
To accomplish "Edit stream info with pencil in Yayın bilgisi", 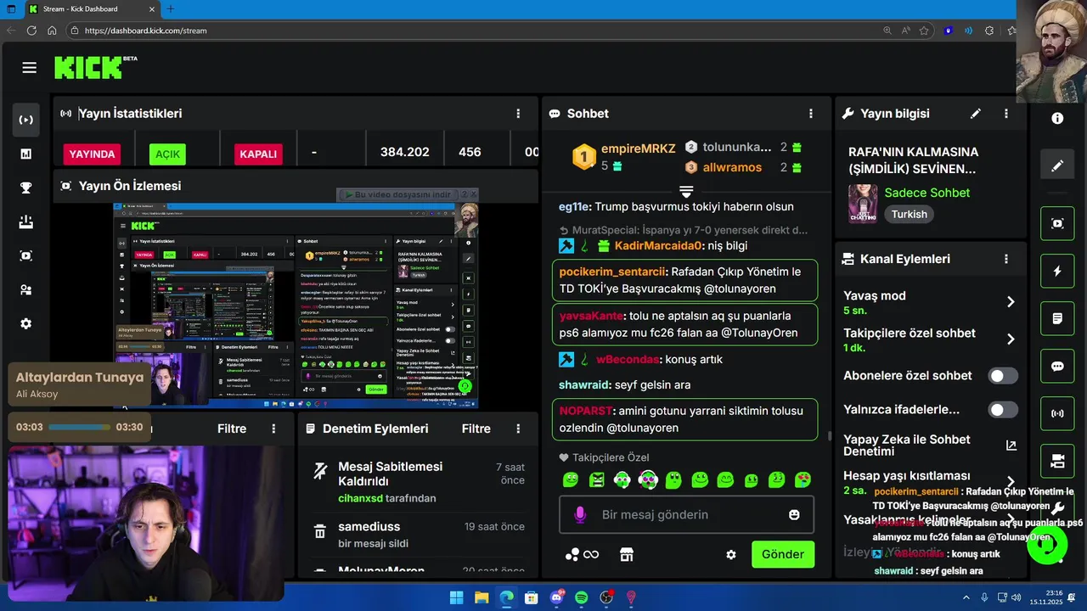I will pos(976,113).
